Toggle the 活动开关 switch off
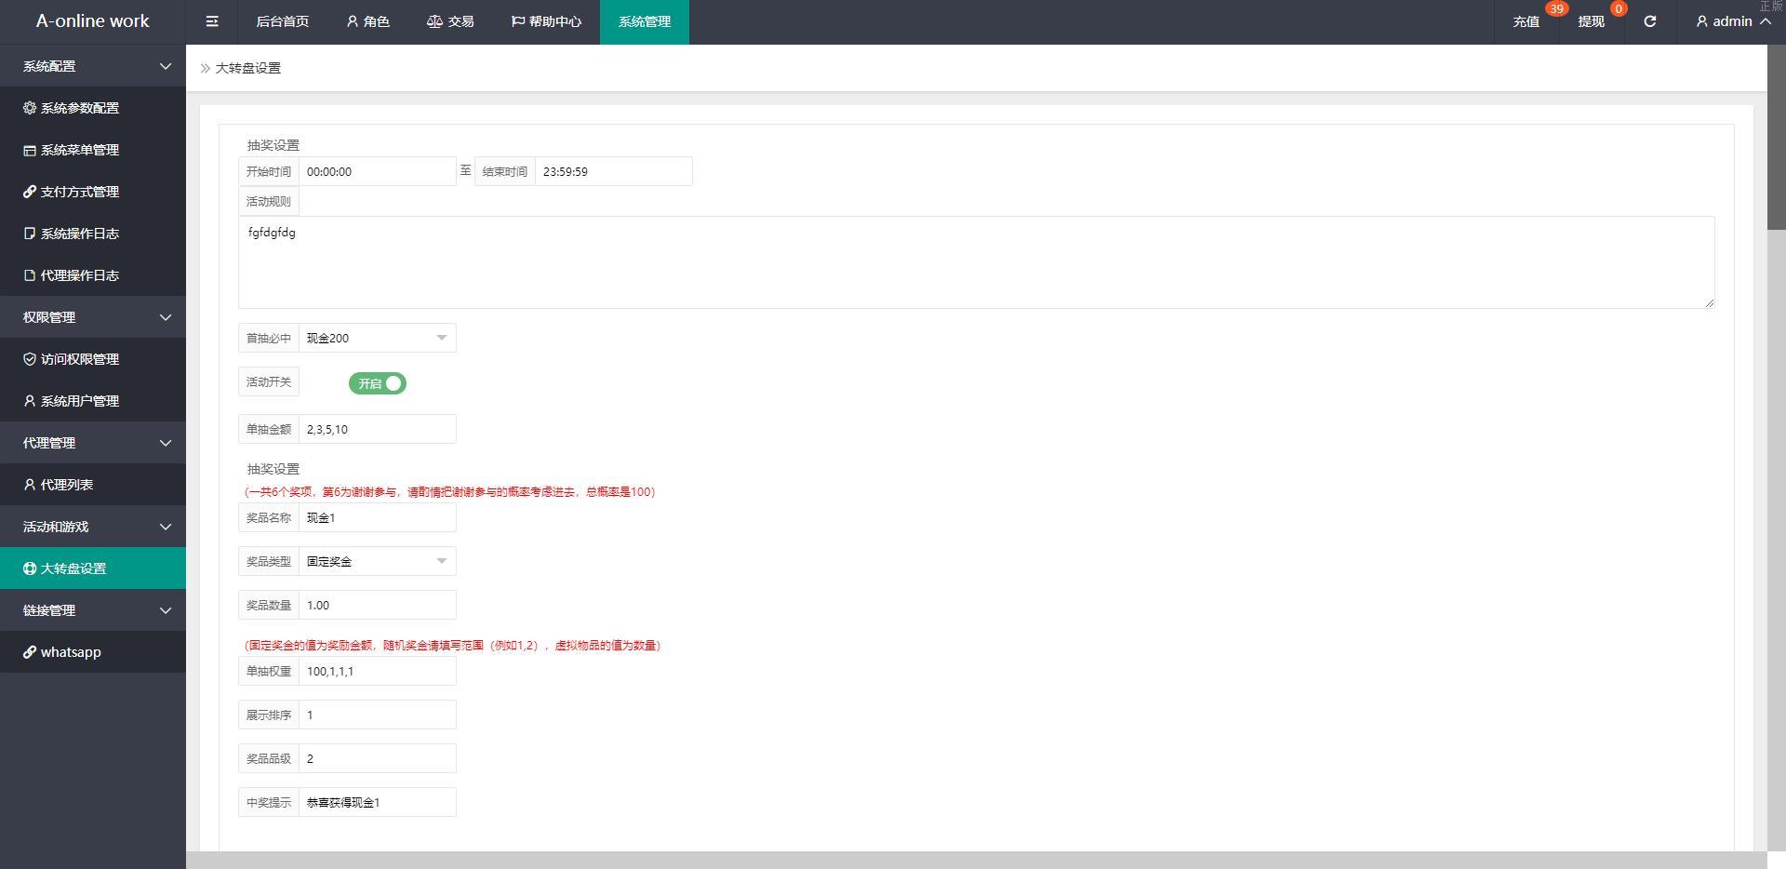1786x869 pixels. click(x=378, y=383)
